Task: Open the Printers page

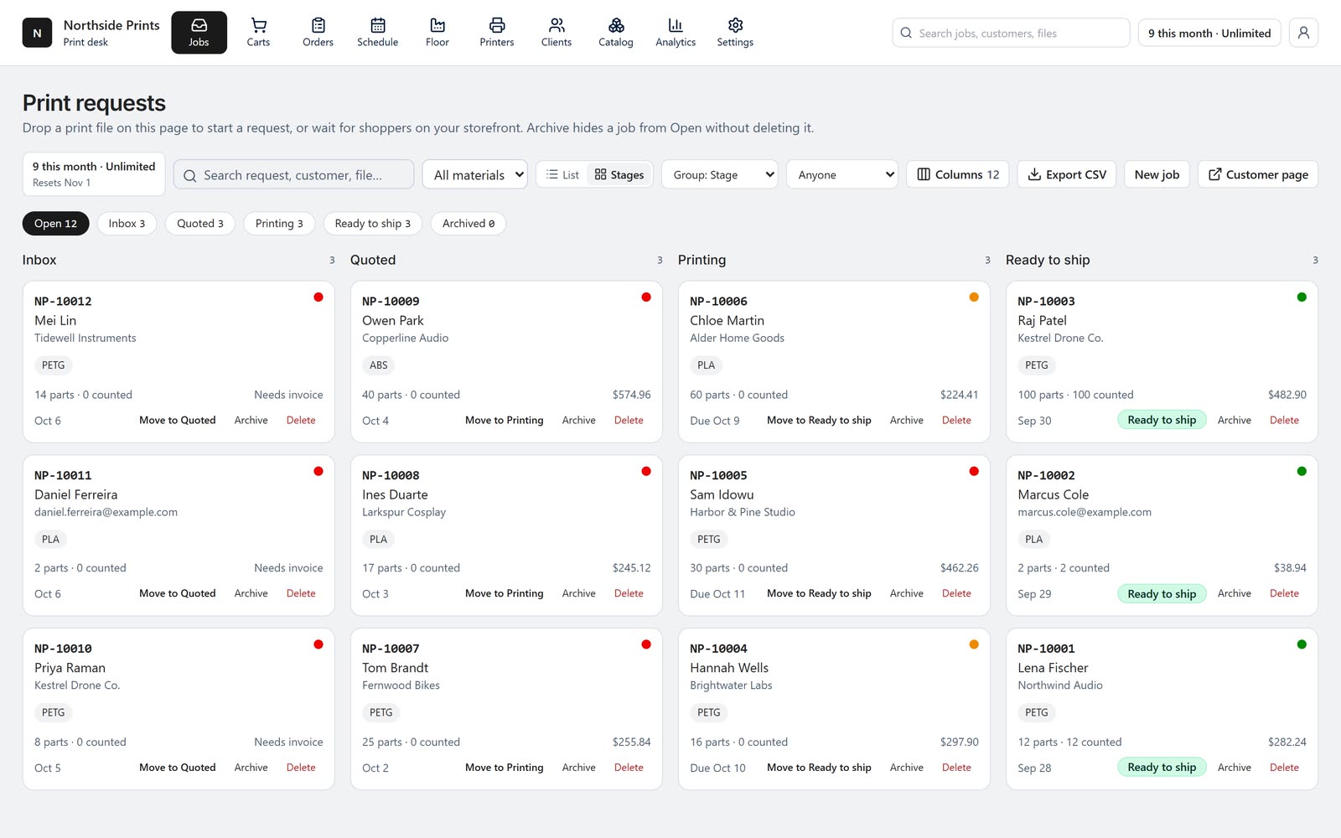Action: coord(496,33)
